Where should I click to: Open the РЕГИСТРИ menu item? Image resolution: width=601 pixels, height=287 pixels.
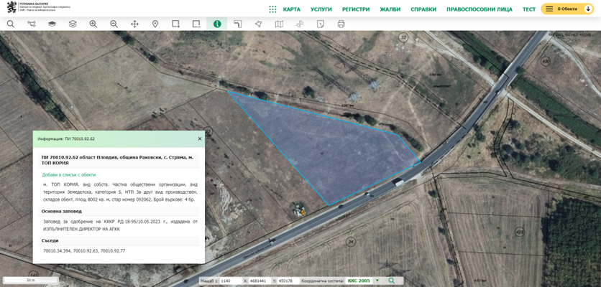click(x=356, y=9)
